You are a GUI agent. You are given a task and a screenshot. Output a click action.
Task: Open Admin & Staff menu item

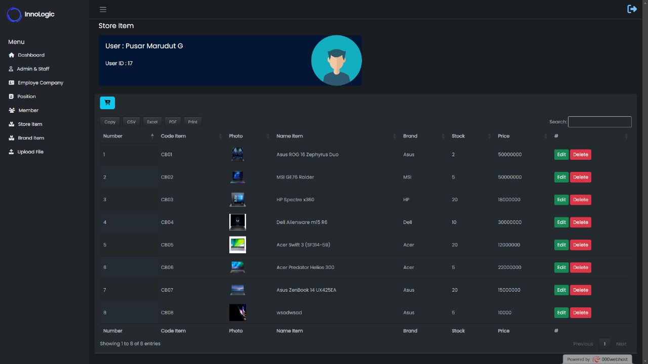[x=33, y=69]
